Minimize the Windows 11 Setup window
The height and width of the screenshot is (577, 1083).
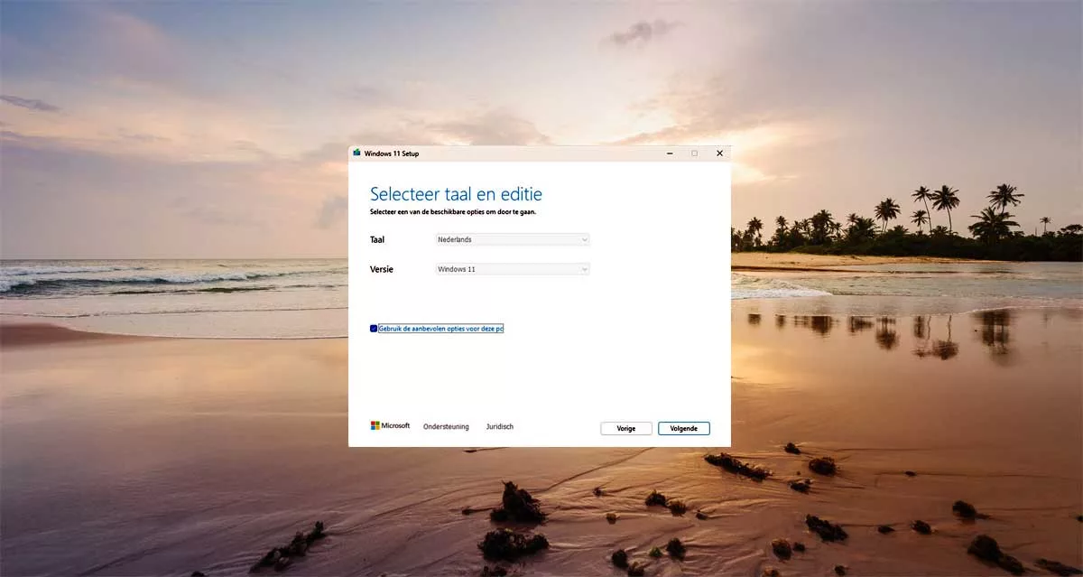[669, 154]
